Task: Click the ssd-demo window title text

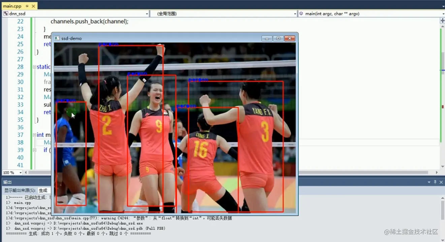Action: (71, 38)
